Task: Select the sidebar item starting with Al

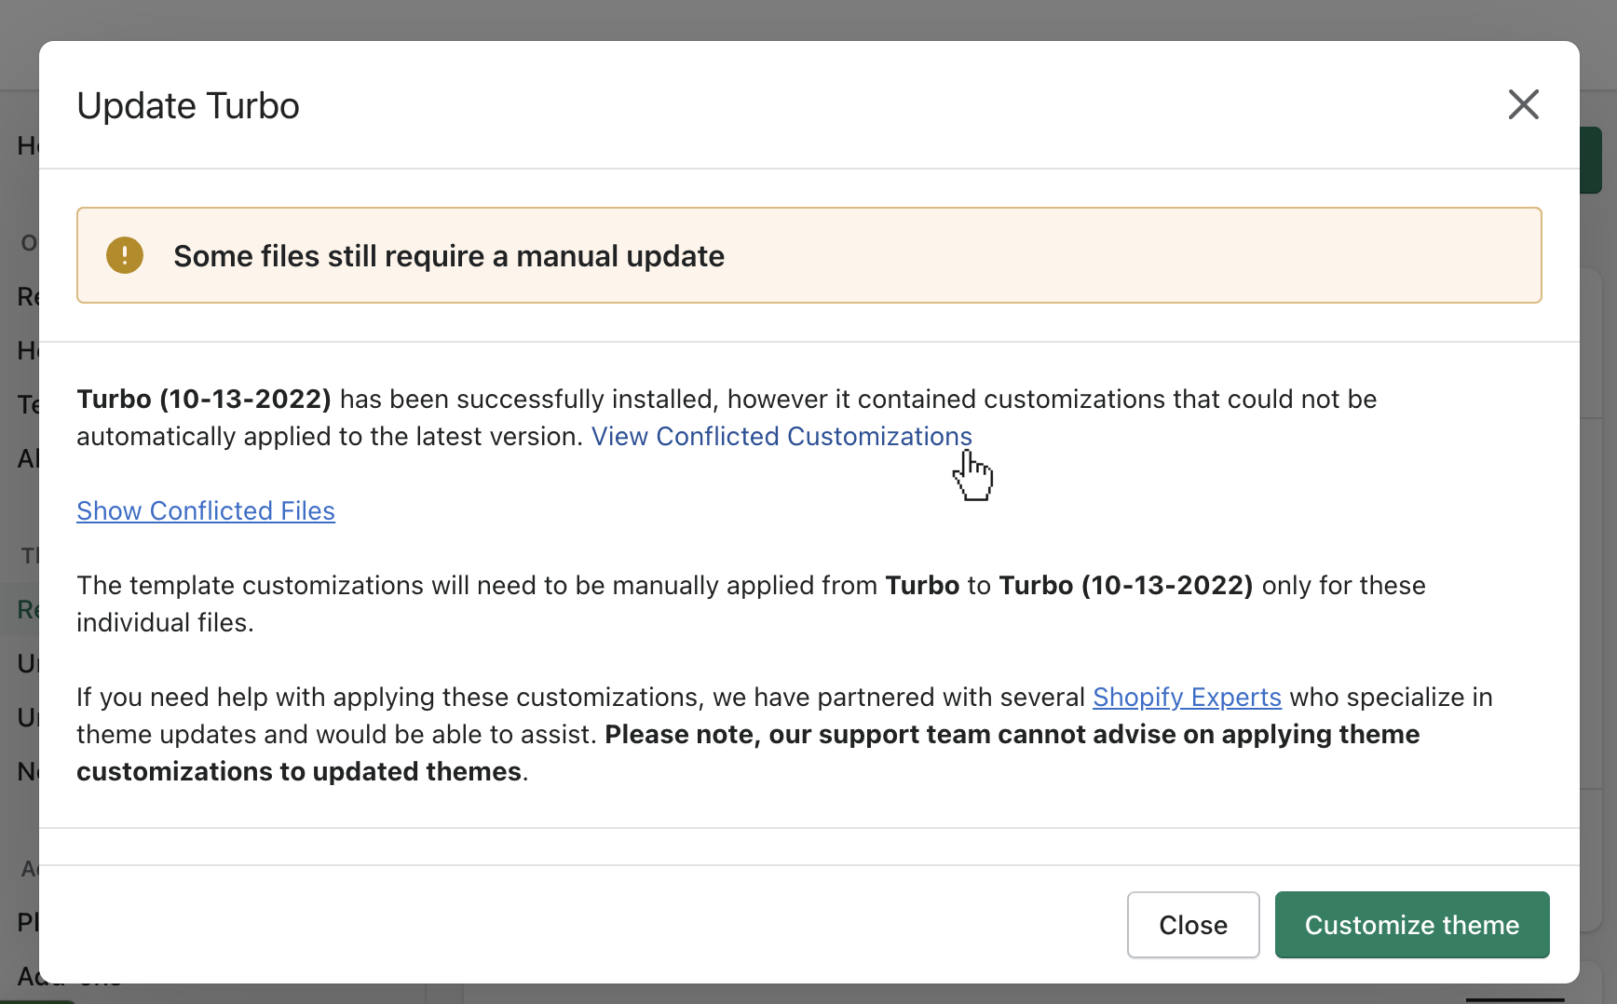Action: click(x=27, y=458)
